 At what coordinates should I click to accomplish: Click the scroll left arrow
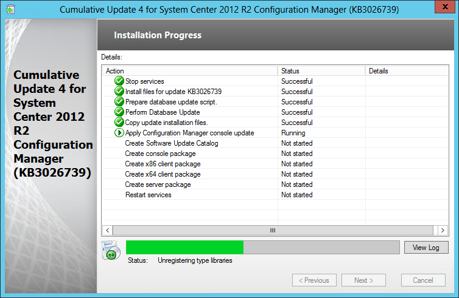[x=107, y=230]
